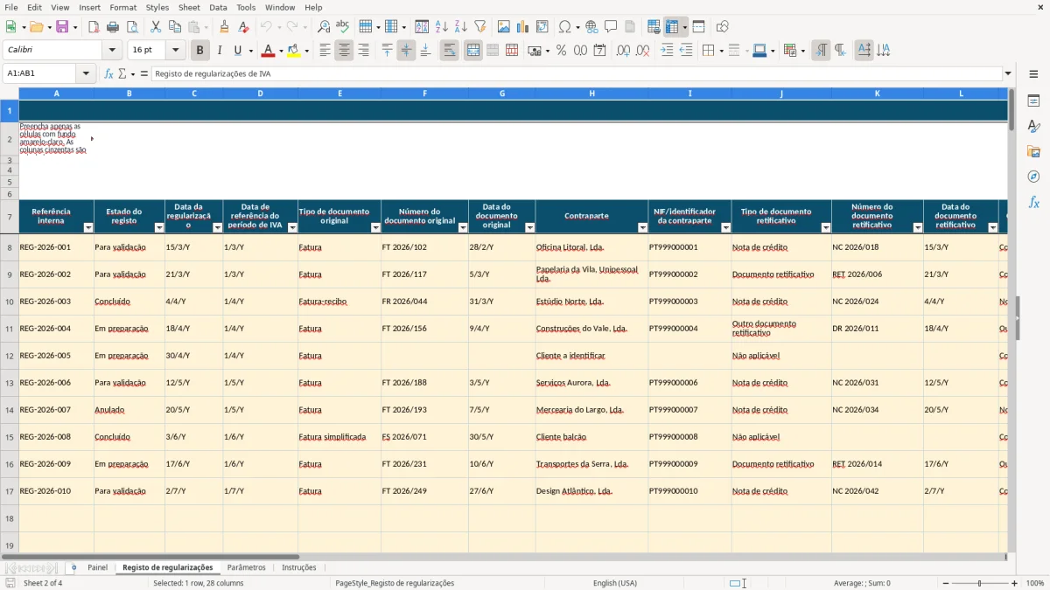Apply red Font Color swatch
Viewport: 1050px width, 590px height.
[x=269, y=51]
